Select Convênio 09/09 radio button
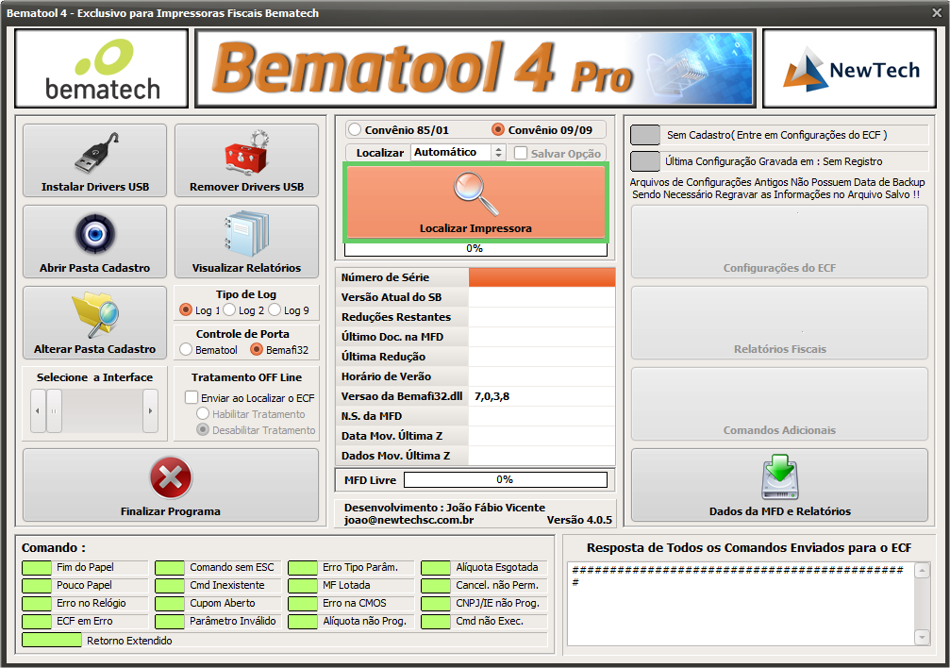This screenshot has height=668, width=950. 498,129
